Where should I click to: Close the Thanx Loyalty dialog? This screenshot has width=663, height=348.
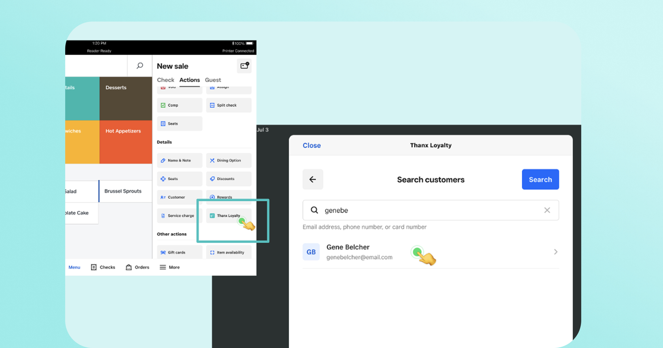pyautogui.click(x=312, y=146)
